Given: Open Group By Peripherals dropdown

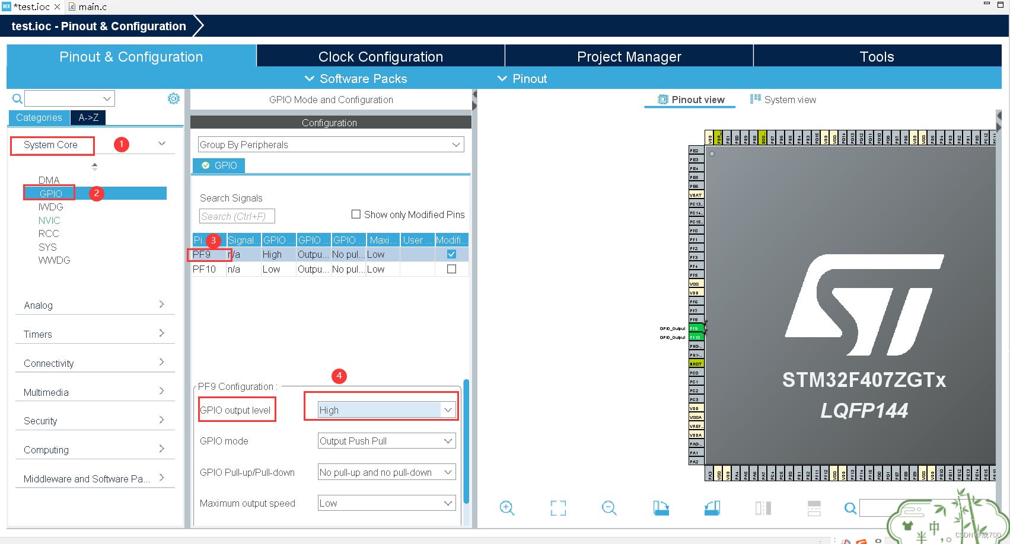Looking at the screenshot, I should (x=331, y=145).
